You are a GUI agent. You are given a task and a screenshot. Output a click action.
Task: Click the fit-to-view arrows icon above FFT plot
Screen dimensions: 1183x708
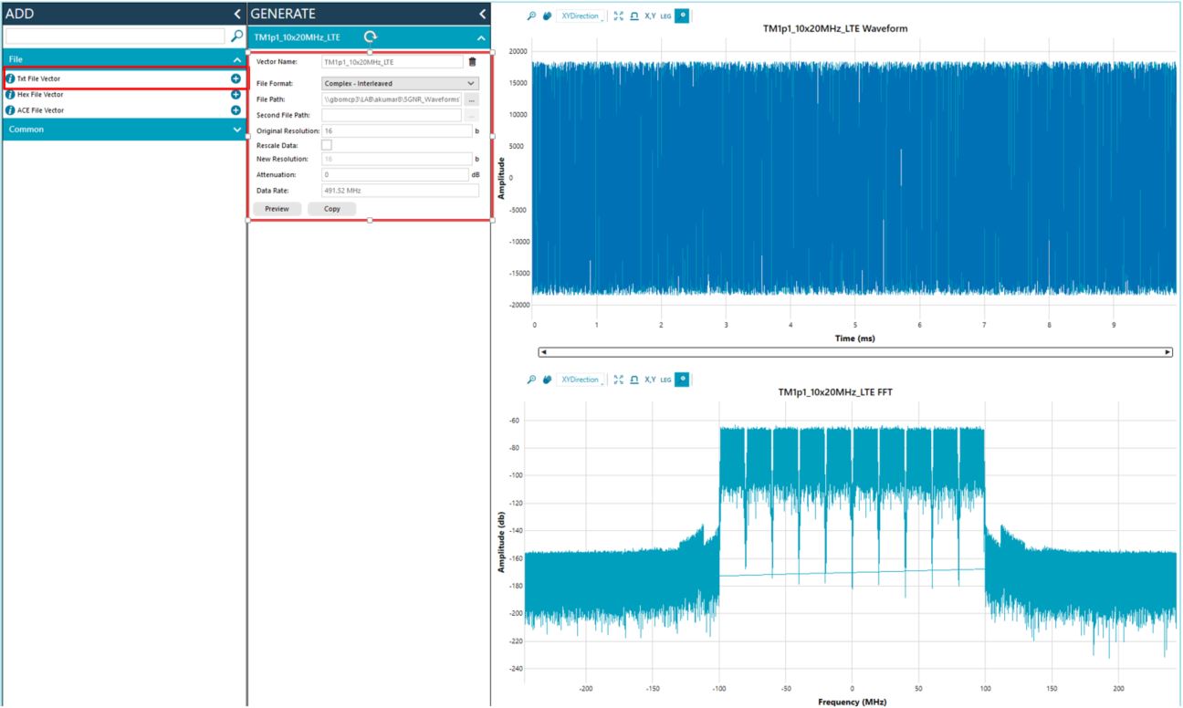[x=619, y=380]
